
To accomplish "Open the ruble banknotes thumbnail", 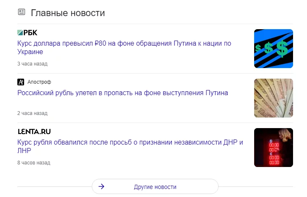I will 273,98.
